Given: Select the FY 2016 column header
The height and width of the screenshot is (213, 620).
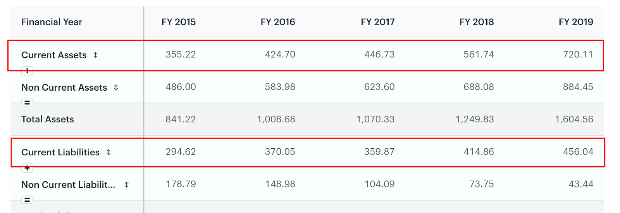Looking at the screenshot, I should [x=278, y=22].
